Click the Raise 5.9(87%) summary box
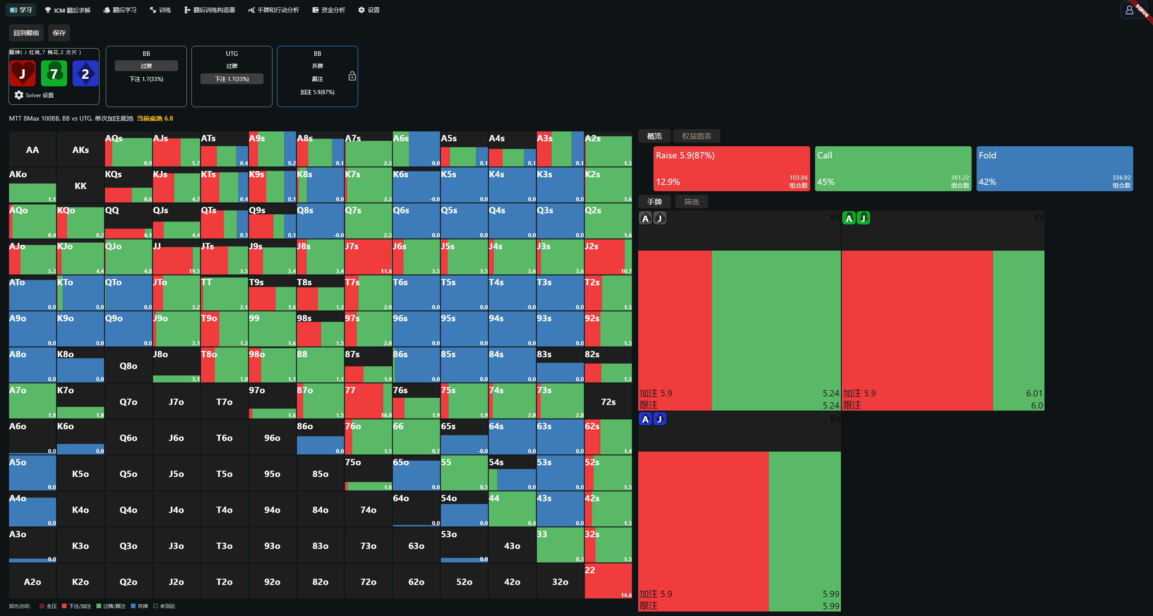 [732, 169]
